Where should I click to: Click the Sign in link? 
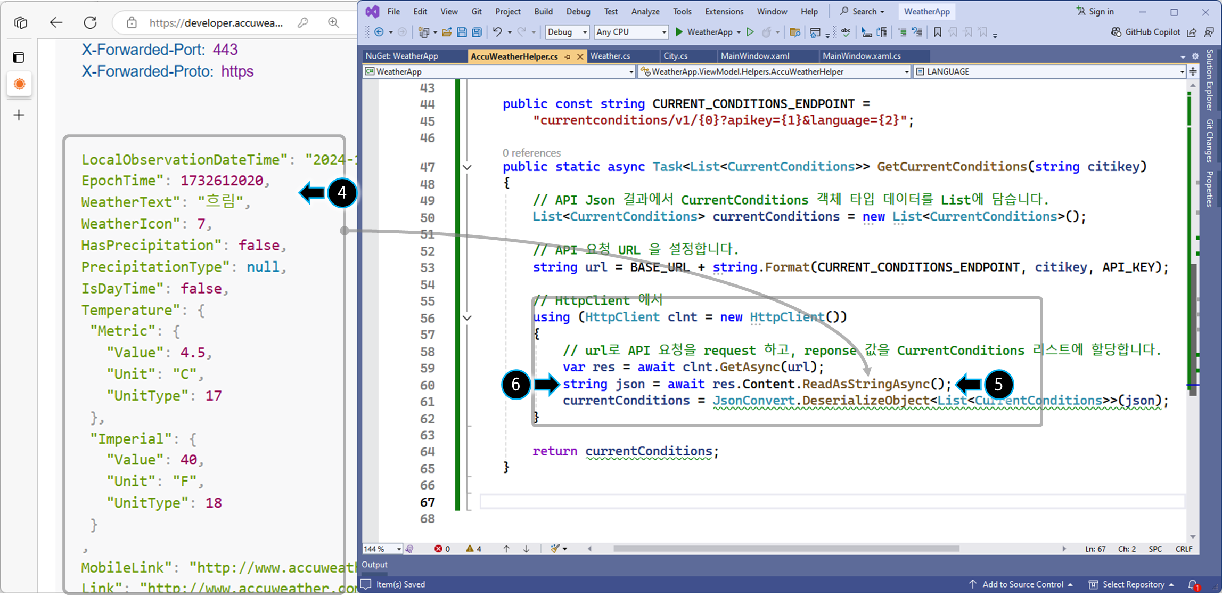pos(1100,11)
